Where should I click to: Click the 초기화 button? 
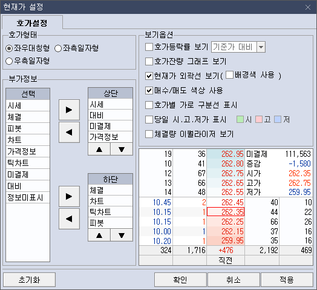pos(29,280)
